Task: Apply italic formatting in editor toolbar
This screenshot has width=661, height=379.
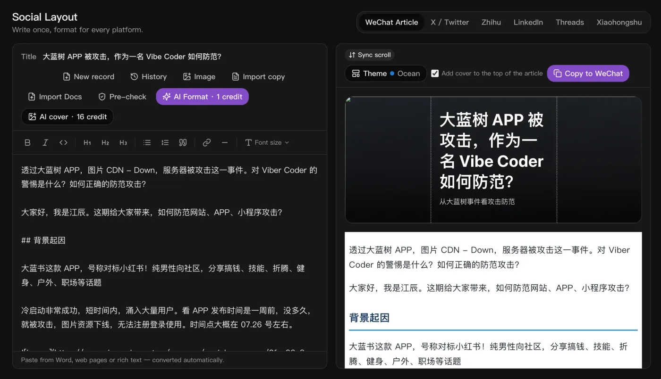Action: coord(45,142)
